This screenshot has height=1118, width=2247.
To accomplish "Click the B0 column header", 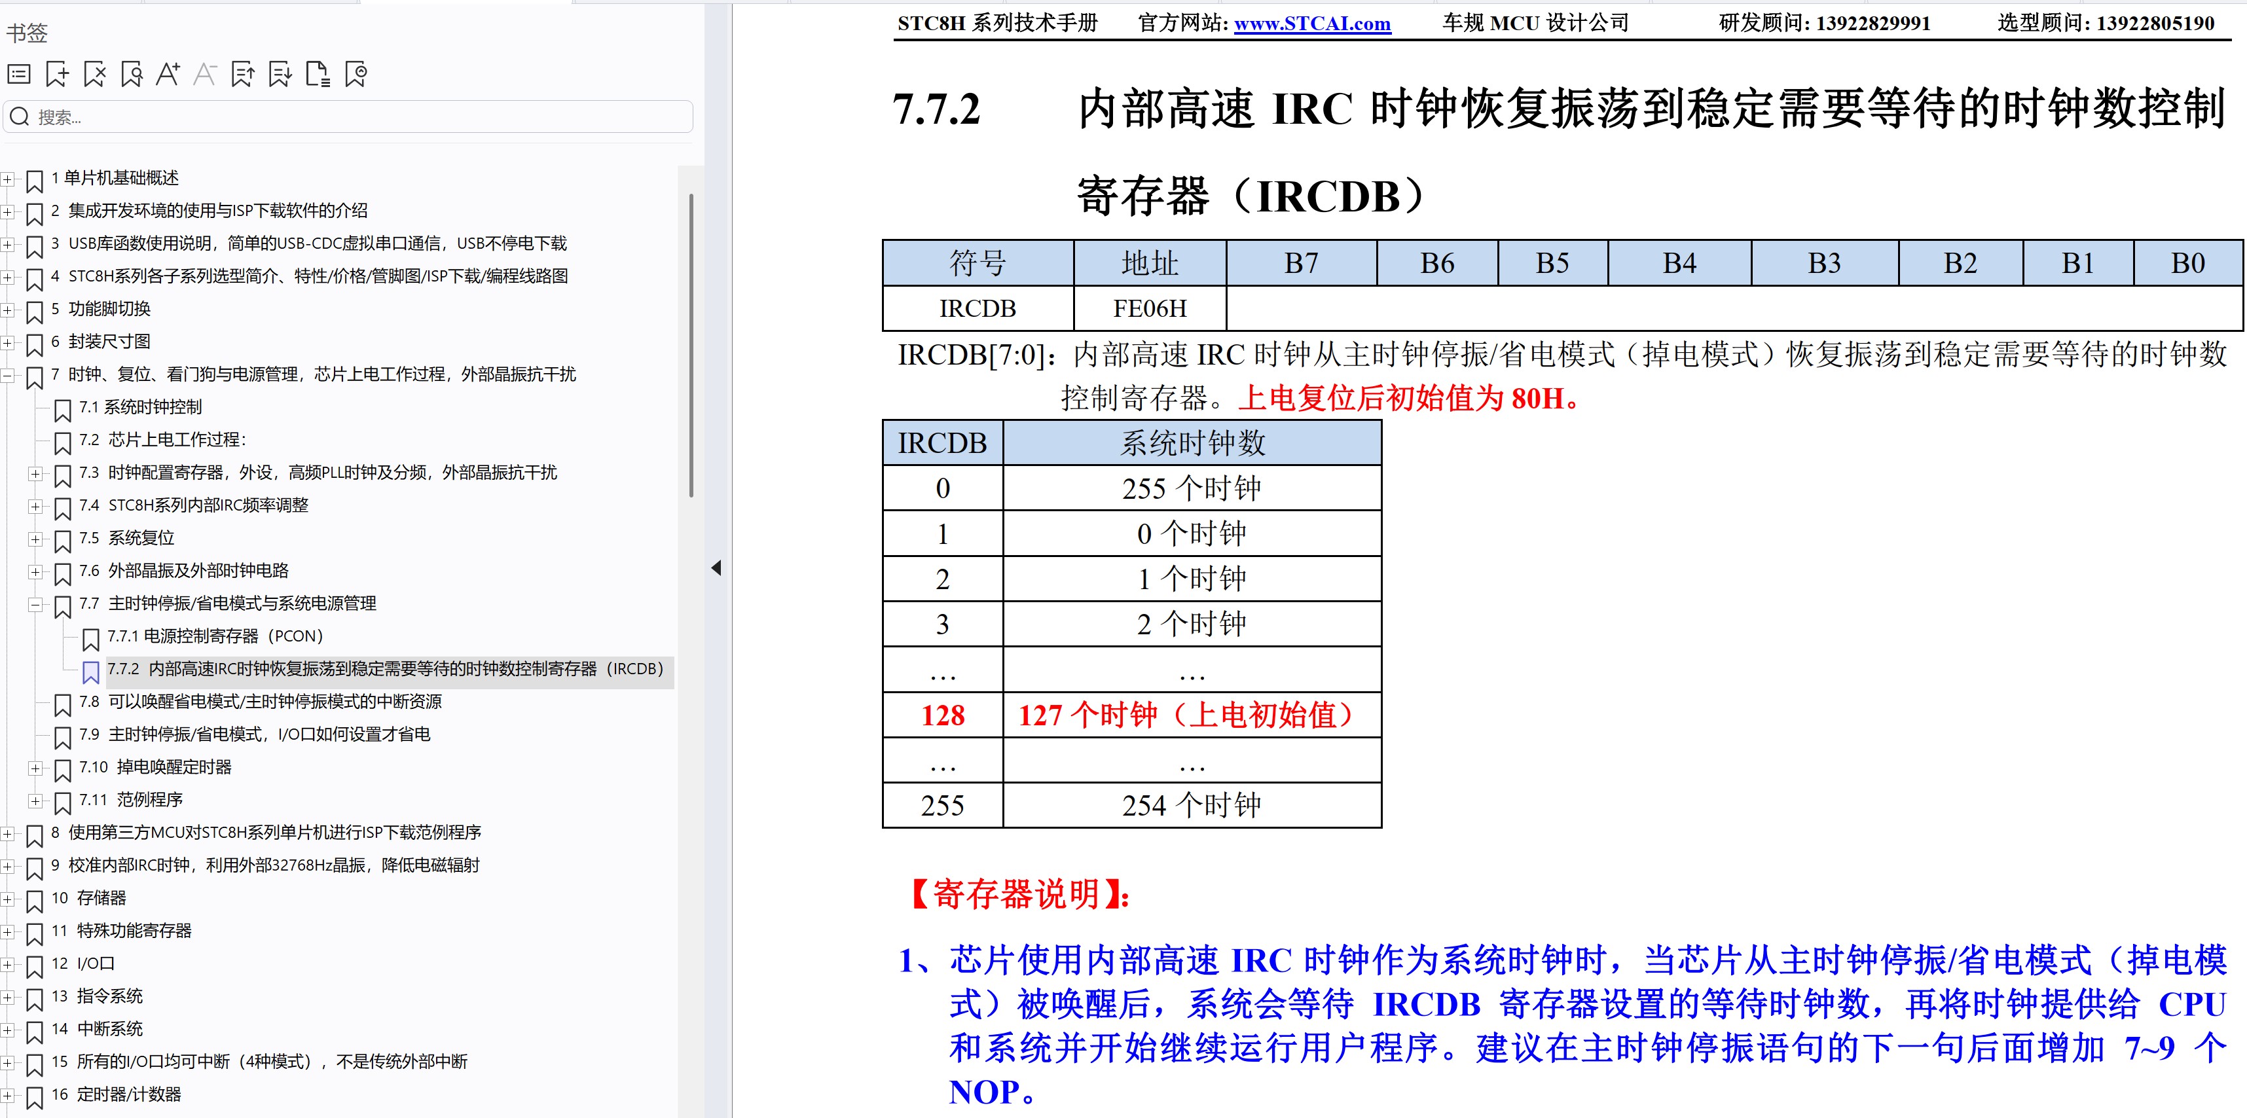I will click(x=2187, y=262).
